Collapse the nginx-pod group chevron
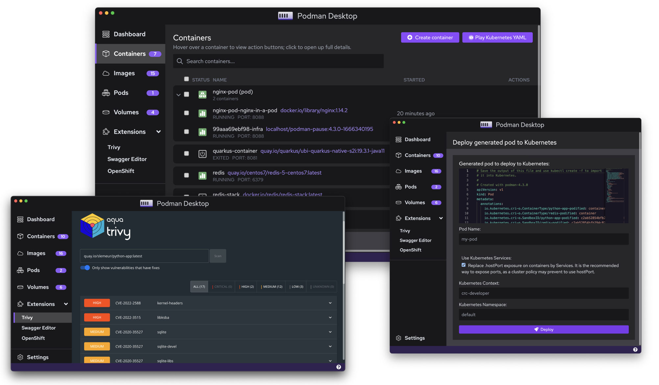The width and height of the screenshot is (659, 385). click(178, 95)
